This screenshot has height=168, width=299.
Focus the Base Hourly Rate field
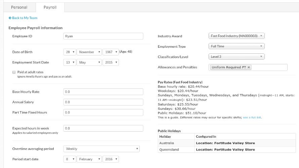coord(103,92)
